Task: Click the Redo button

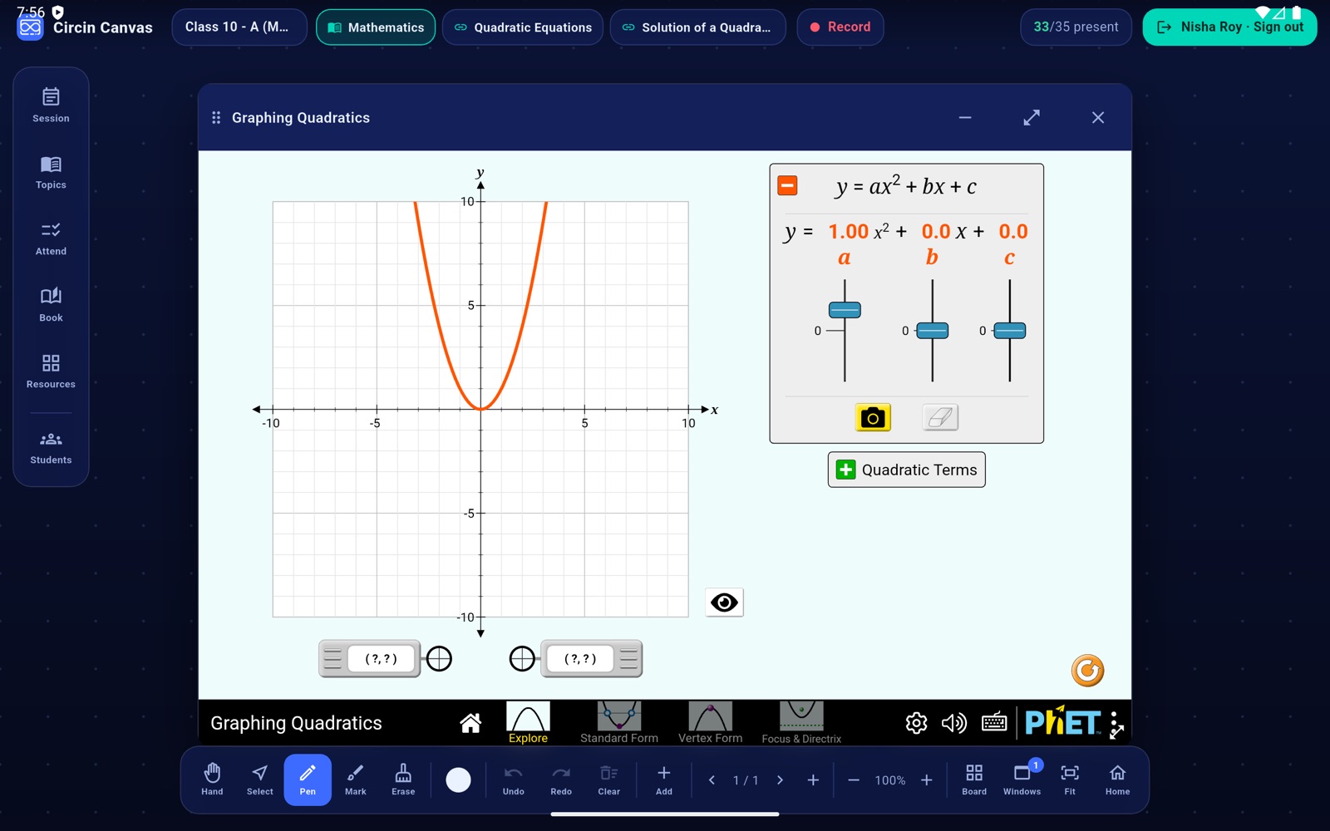Action: click(561, 779)
